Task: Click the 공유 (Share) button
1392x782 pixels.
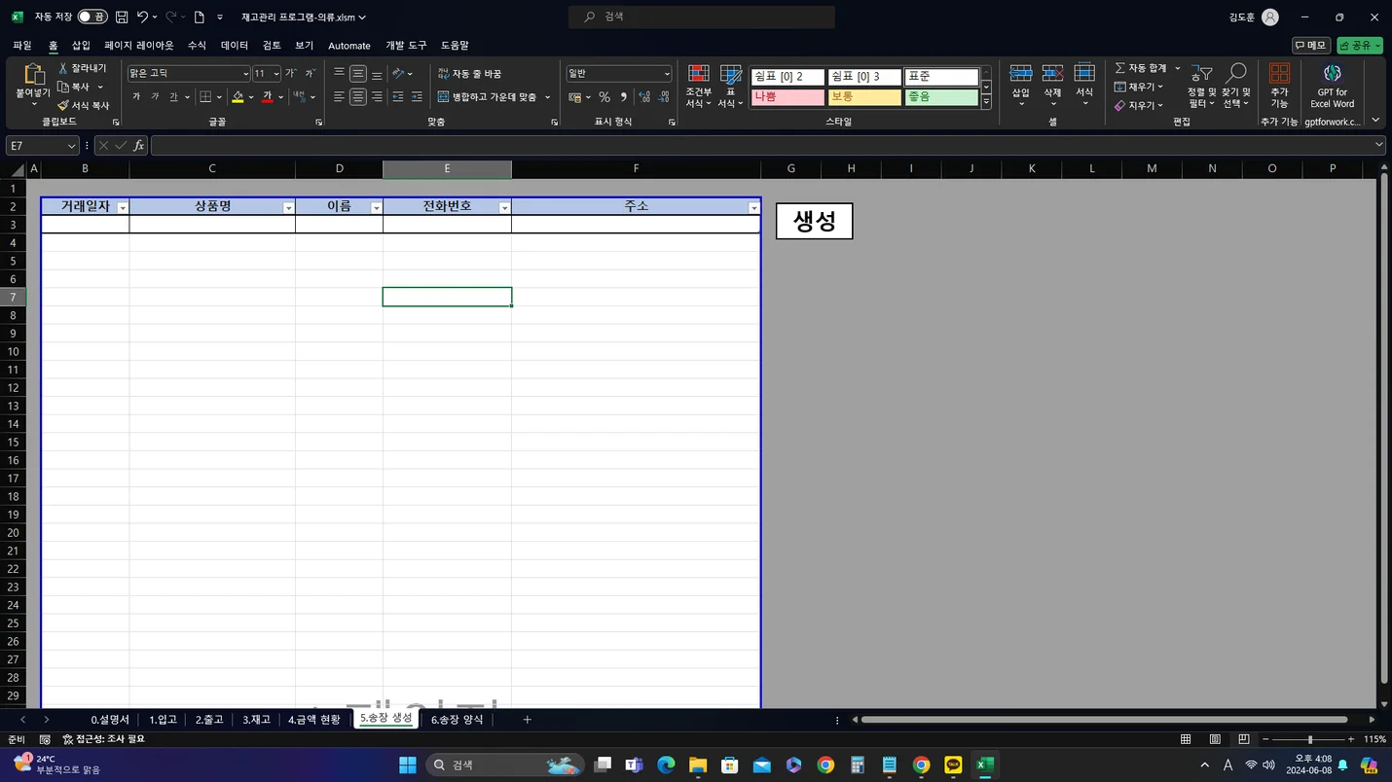Action: pyautogui.click(x=1360, y=46)
